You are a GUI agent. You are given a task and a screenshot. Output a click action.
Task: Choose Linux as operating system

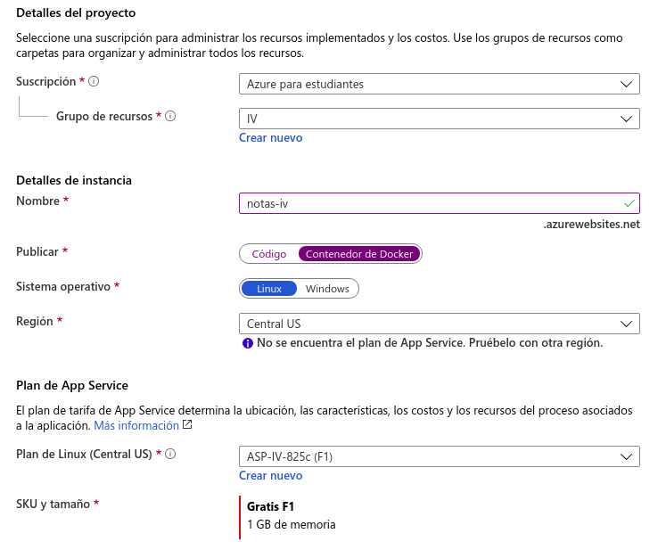[x=269, y=289]
